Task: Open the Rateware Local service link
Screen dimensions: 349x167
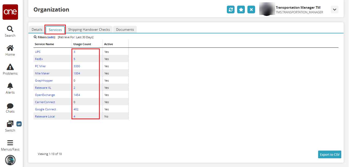Action: coord(45,116)
